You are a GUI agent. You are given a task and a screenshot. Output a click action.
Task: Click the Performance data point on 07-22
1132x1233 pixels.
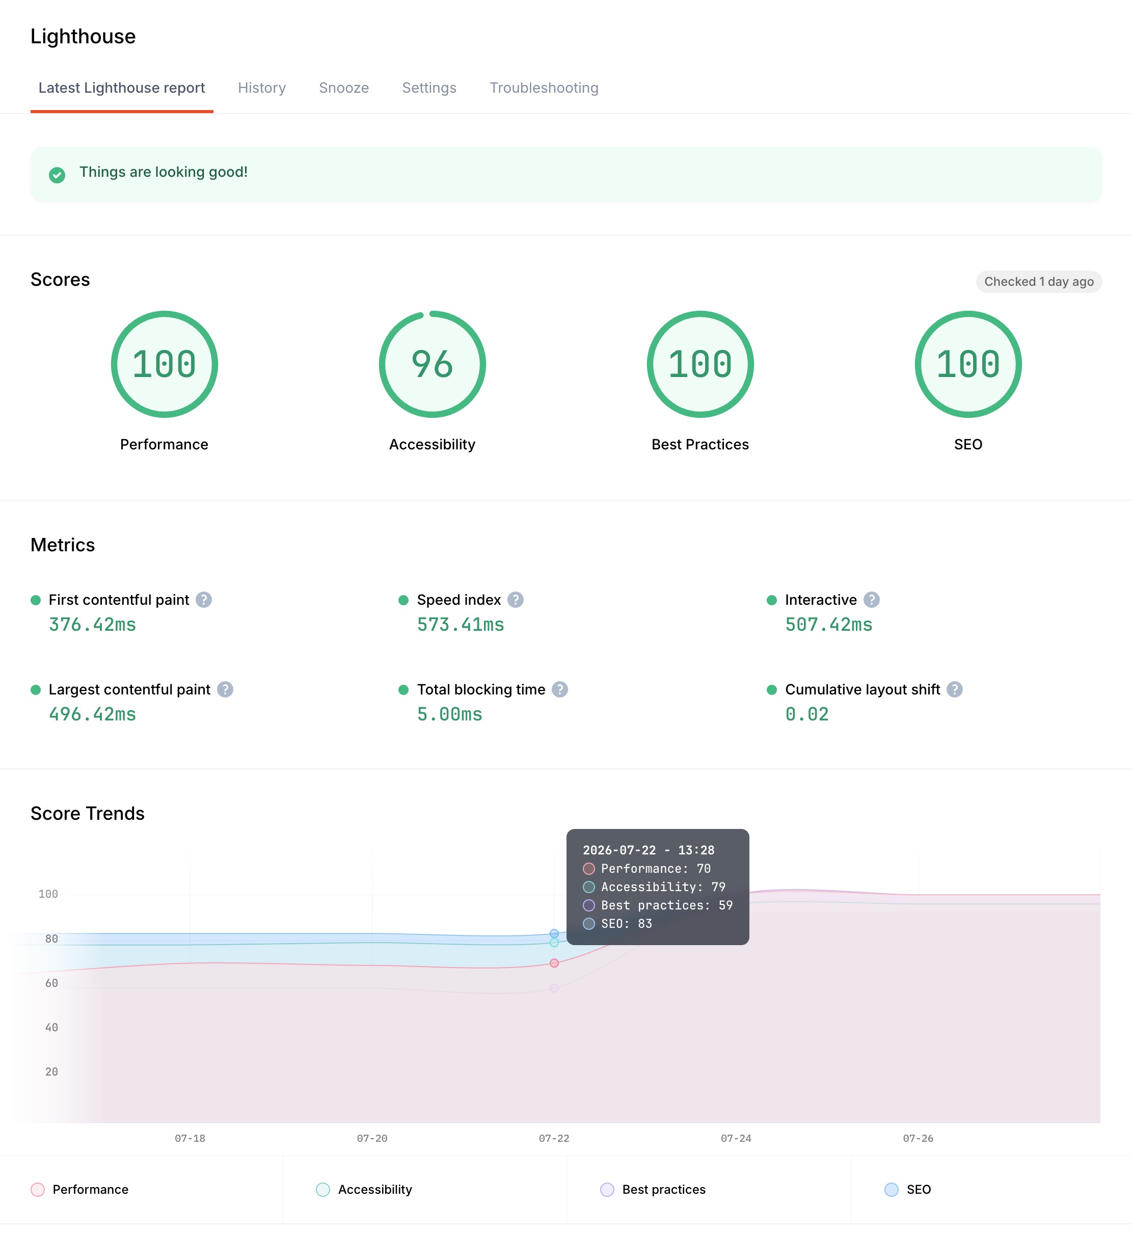[554, 963]
